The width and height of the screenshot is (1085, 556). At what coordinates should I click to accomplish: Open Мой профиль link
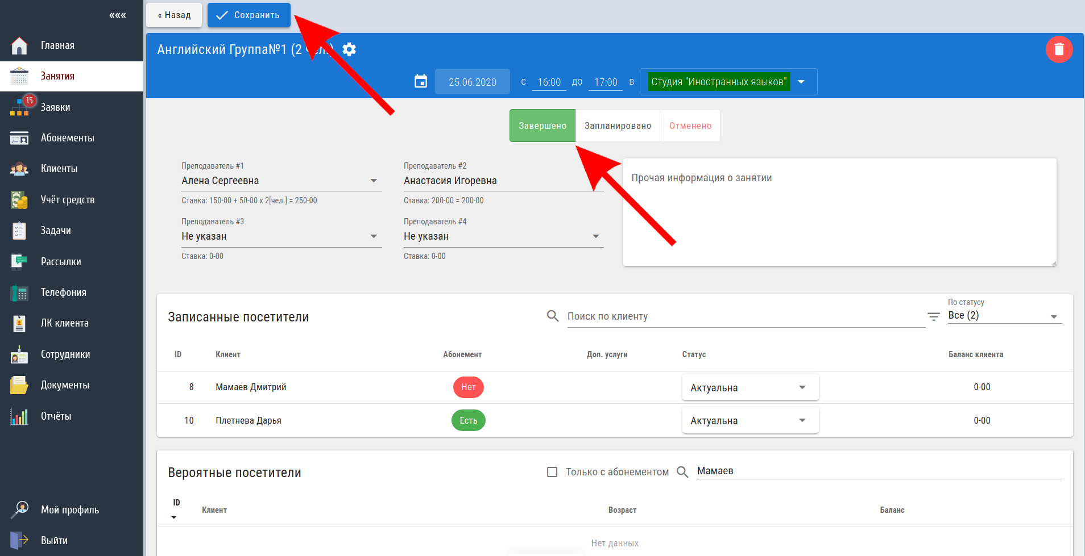(70, 510)
